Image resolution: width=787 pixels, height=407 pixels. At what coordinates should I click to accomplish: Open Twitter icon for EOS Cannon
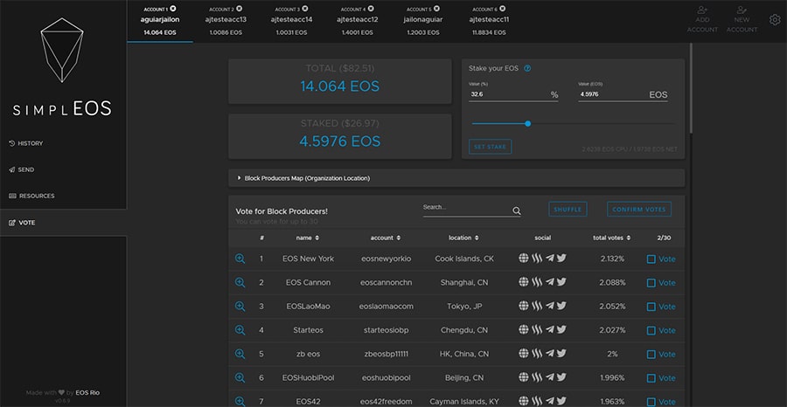(x=561, y=282)
